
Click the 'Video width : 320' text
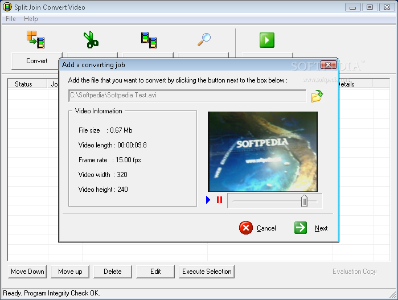click(103, 175)
